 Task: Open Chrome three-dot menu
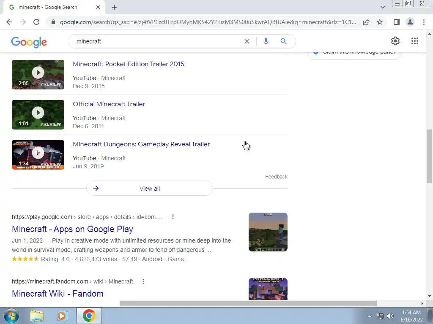(424, 22)
